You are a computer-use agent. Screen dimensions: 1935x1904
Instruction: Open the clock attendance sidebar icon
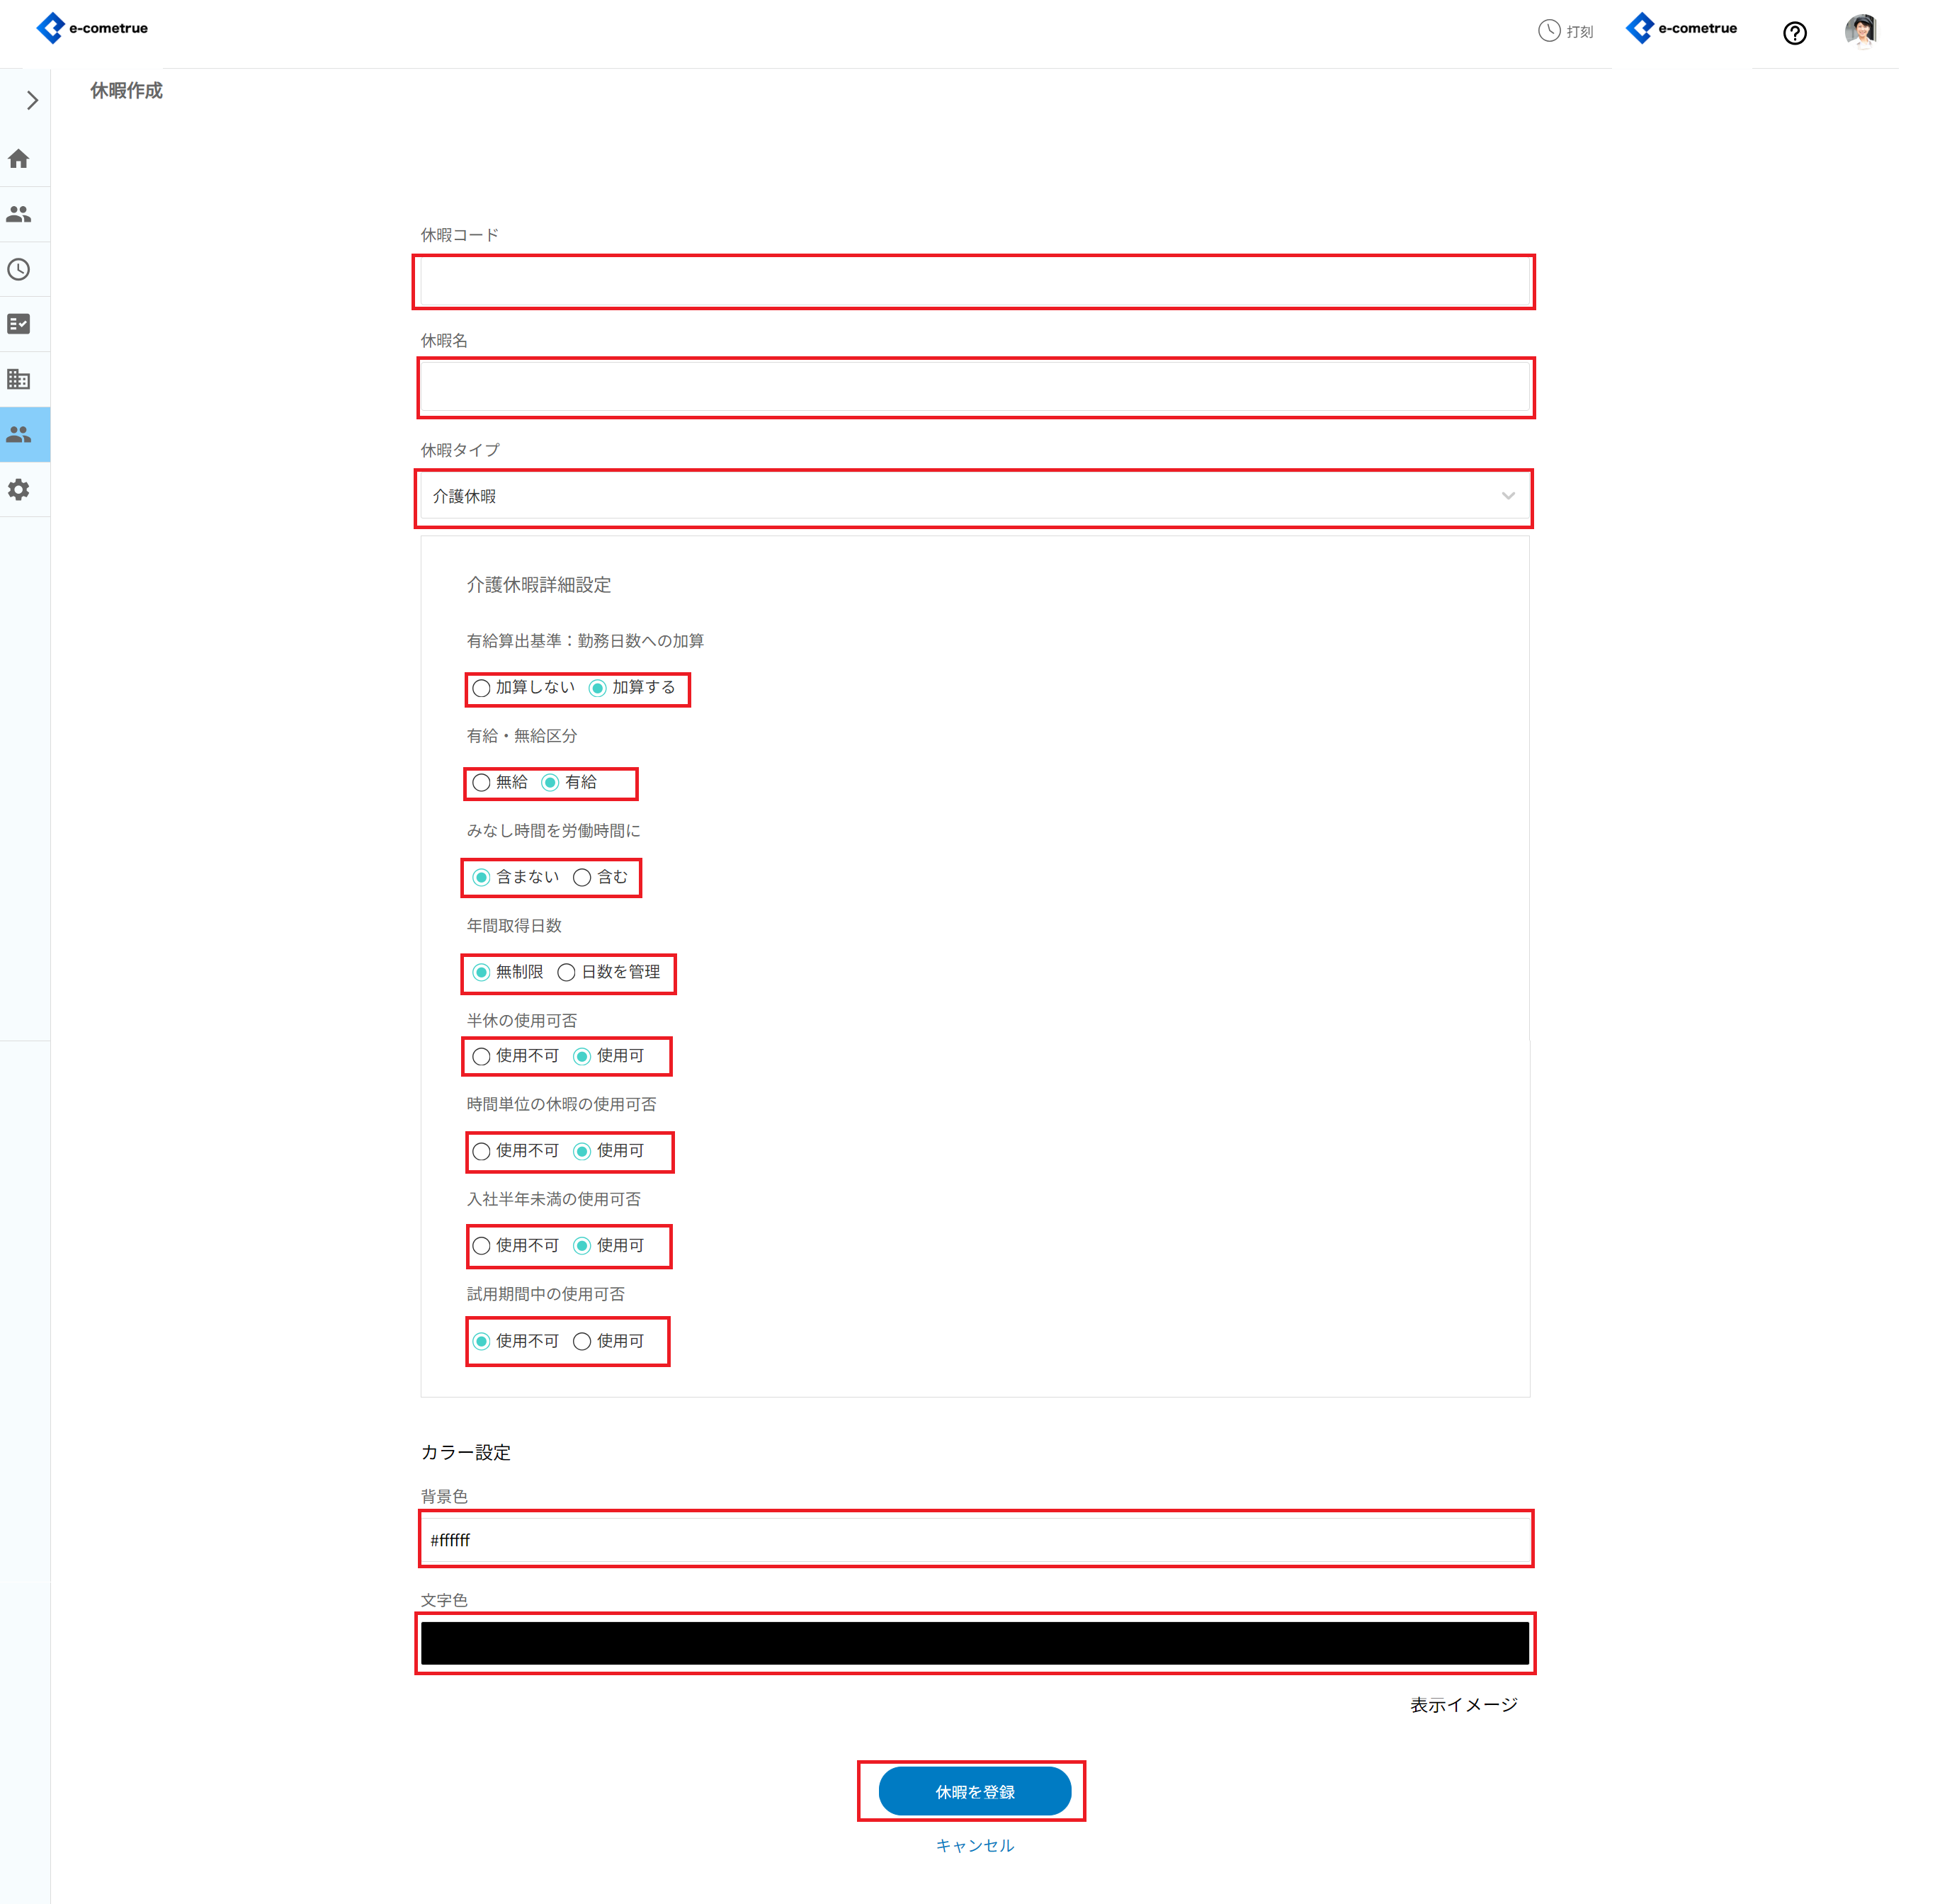point(19,269)
